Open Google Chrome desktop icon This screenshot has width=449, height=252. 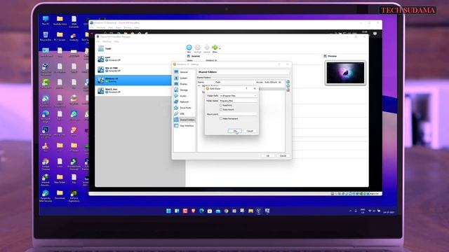(46, 164)
